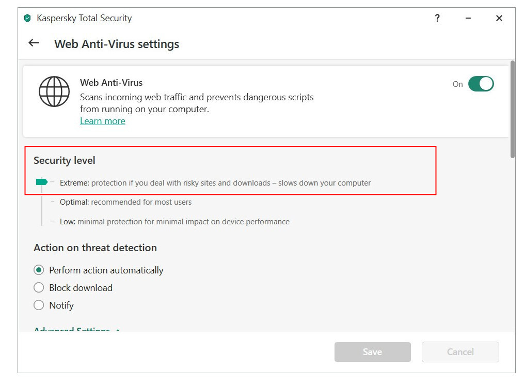Screen dimensions: 525x383
Task: Expand the Advanced Settings section
Action: tap(72, 329)
